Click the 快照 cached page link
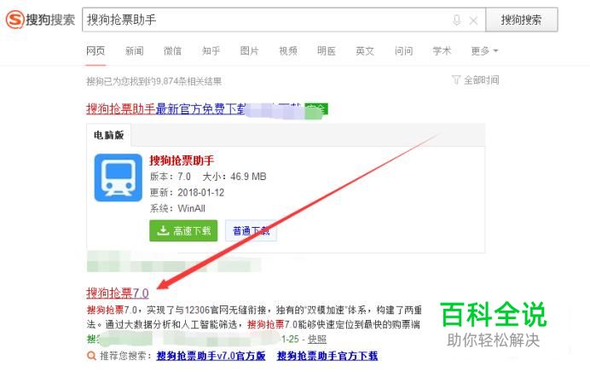This screenshot has width=590, height=378. click(317, 340)
